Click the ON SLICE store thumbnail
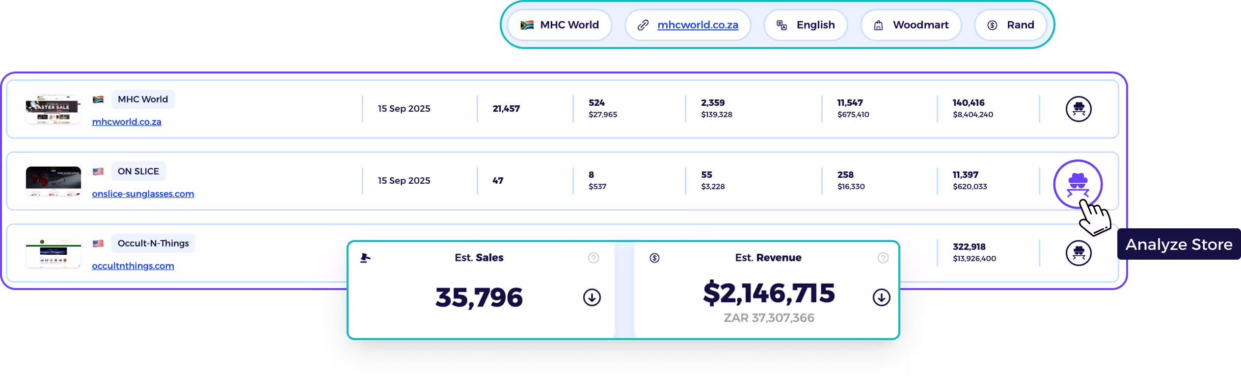The height and width of the screenshot is (389, 1241). [53, 181]
